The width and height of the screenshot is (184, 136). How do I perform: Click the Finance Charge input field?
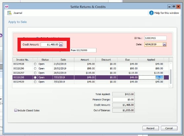124,100
